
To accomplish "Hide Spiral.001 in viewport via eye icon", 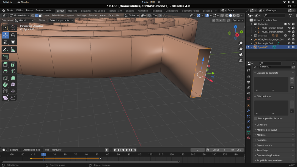I will tap(289, 47).
